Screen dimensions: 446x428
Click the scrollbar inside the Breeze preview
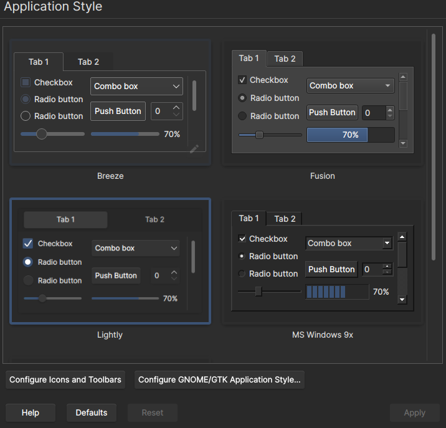click(194, 95)
